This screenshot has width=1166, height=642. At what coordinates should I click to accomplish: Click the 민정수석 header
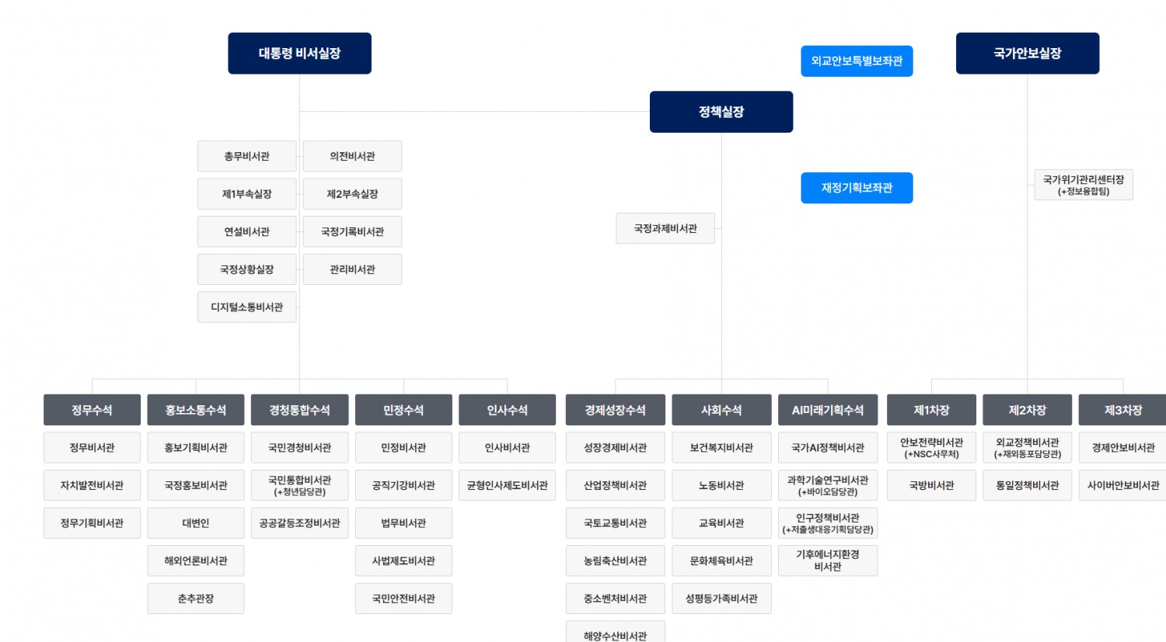(x=403, y=409)
